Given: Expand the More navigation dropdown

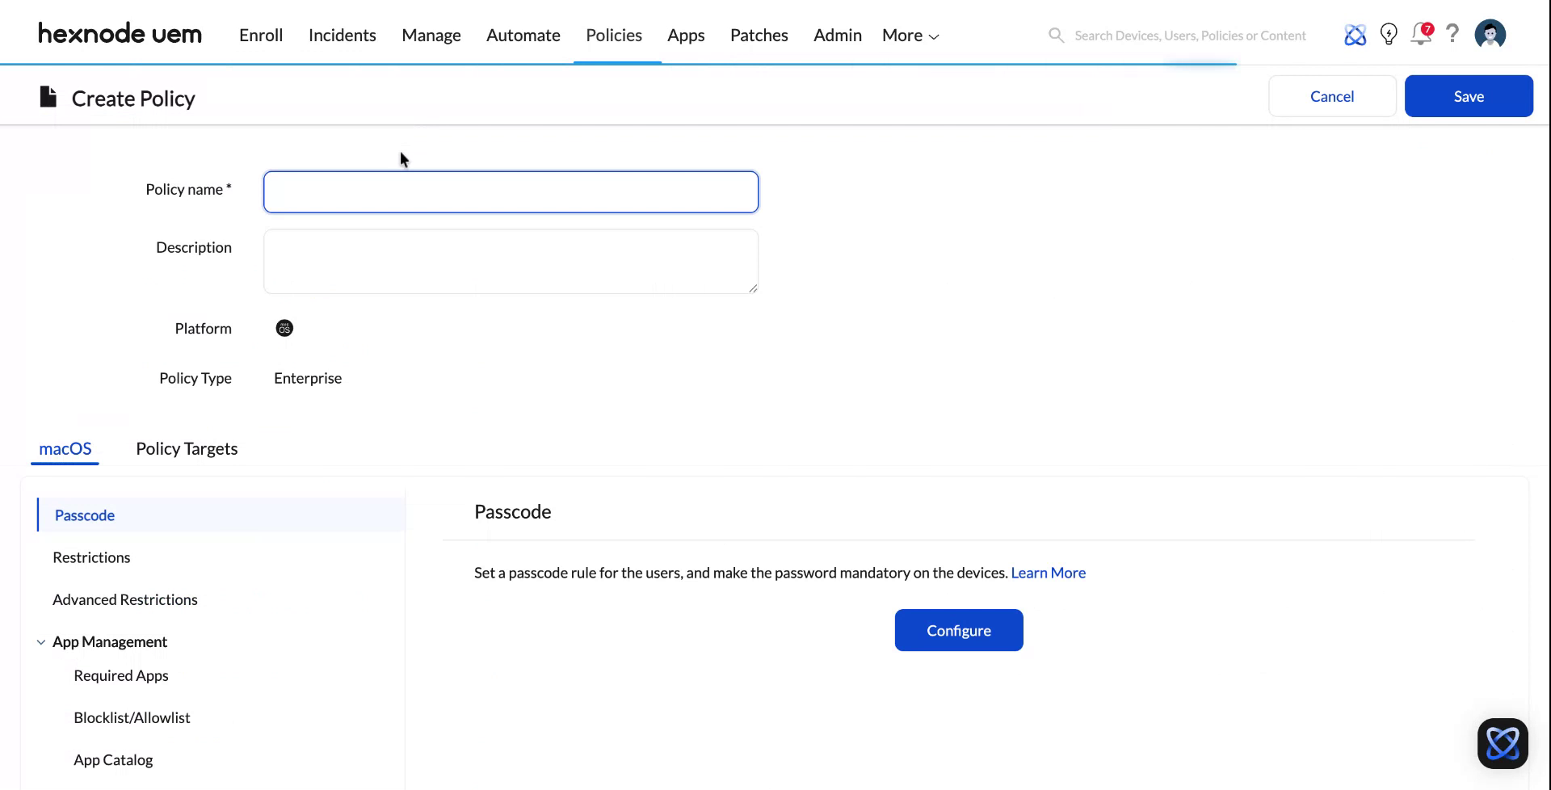Looking at the screenshot, I should pyautogui.click(x=909, y=35).
